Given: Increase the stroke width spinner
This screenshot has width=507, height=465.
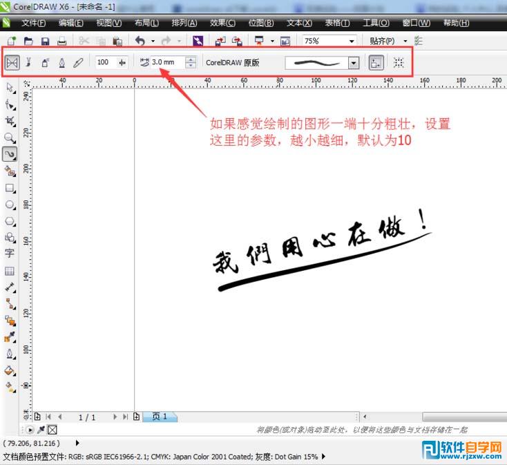Looking at the screenshot, I should tap(191, 59).
